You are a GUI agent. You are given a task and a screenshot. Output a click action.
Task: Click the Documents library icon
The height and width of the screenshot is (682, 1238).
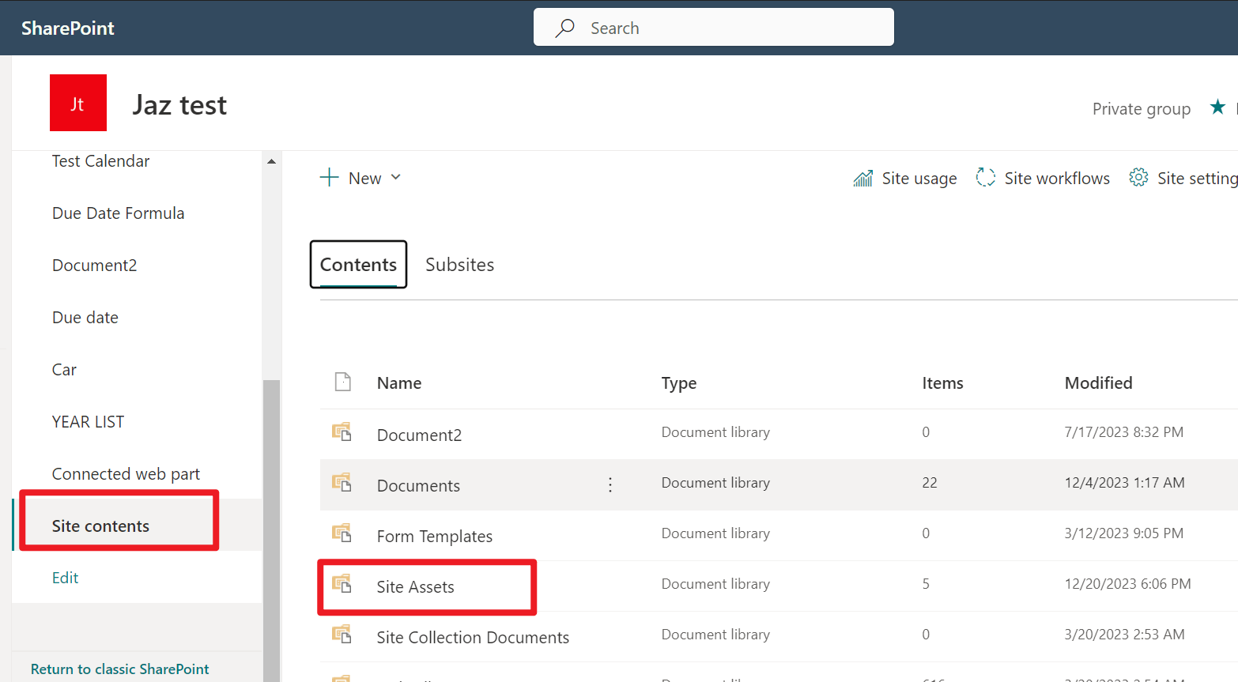pyautogui.click(x=342, y=482)
